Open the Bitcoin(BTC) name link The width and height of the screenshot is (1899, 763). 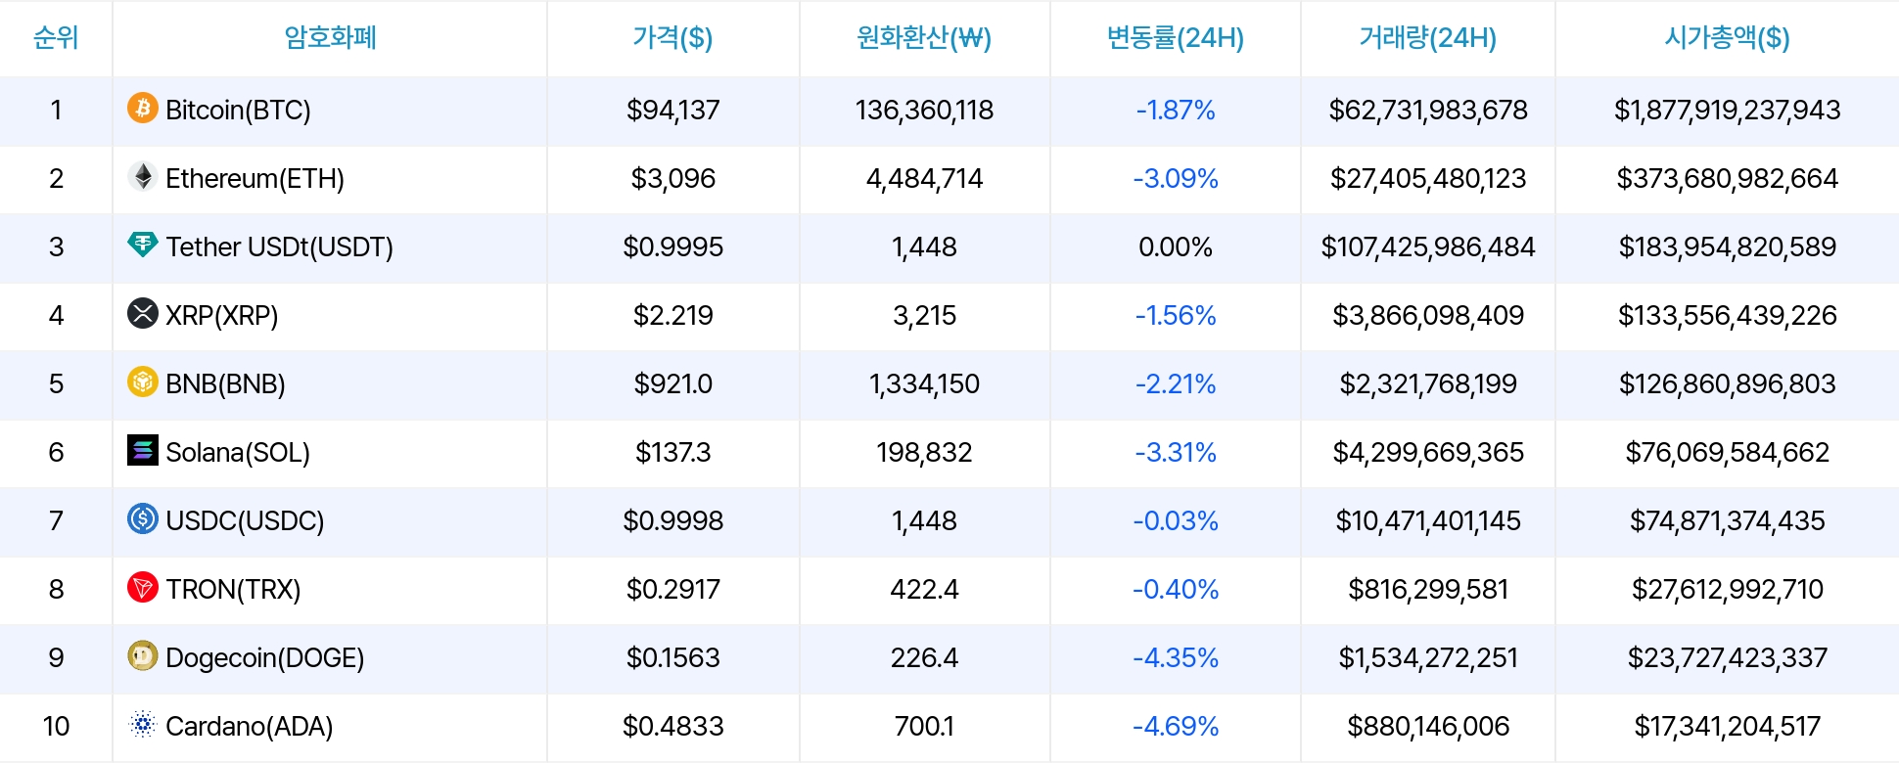pos(238,110)
